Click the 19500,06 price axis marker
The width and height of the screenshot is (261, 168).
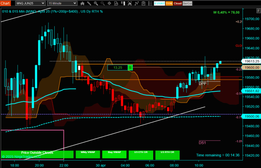point(251,116)
